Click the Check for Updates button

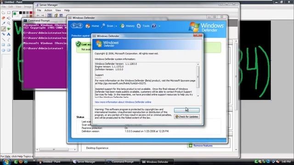187,116
